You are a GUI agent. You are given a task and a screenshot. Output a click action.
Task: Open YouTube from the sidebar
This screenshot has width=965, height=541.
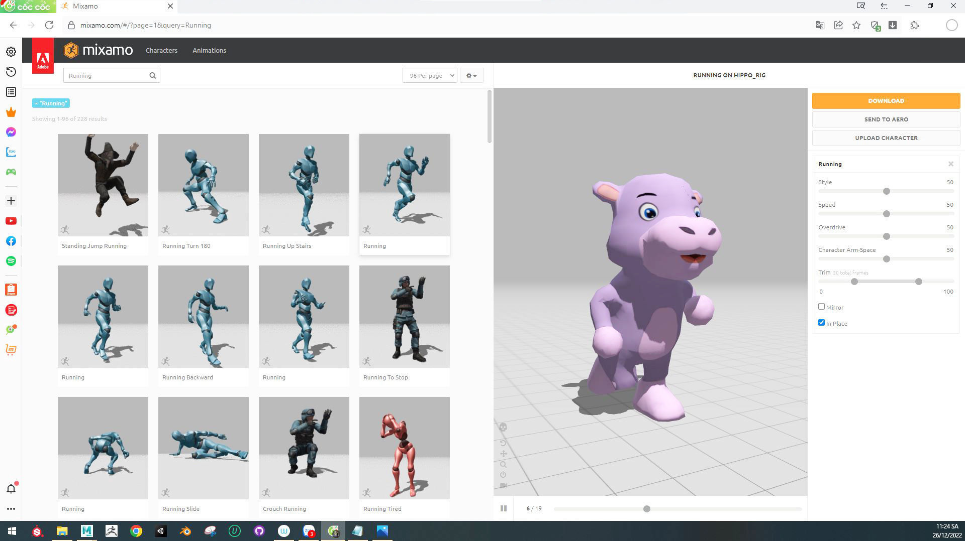pyautogui.click(x=11, y=221)
